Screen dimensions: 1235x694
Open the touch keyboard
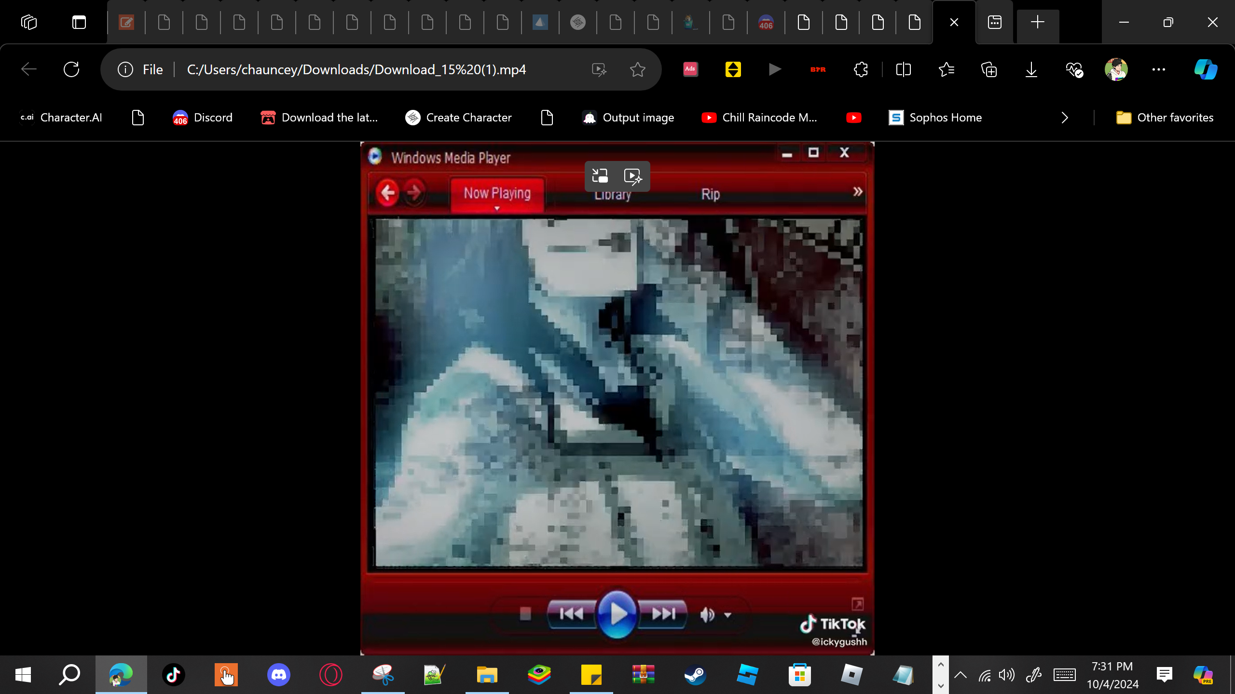[x=1064, y=675]
